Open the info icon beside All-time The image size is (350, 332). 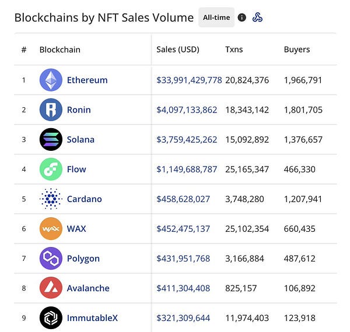click(242, 17)
